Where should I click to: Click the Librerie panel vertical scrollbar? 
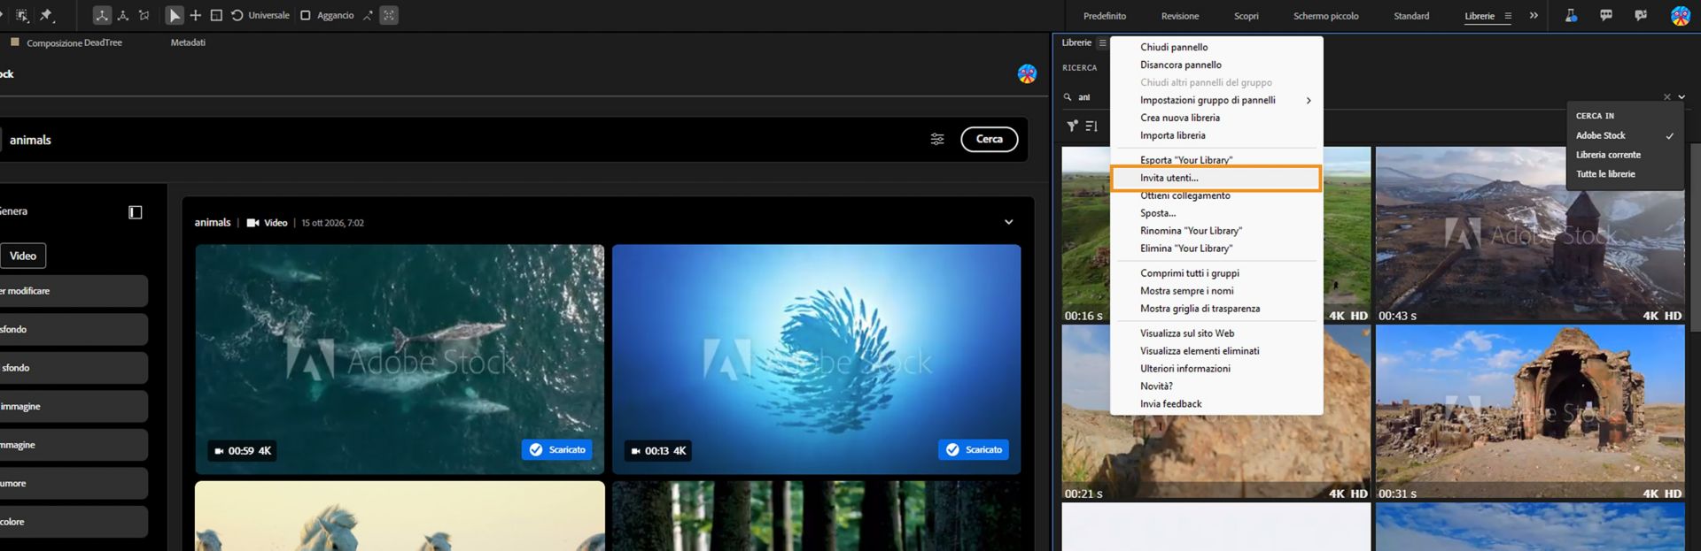pos(1695,237)
